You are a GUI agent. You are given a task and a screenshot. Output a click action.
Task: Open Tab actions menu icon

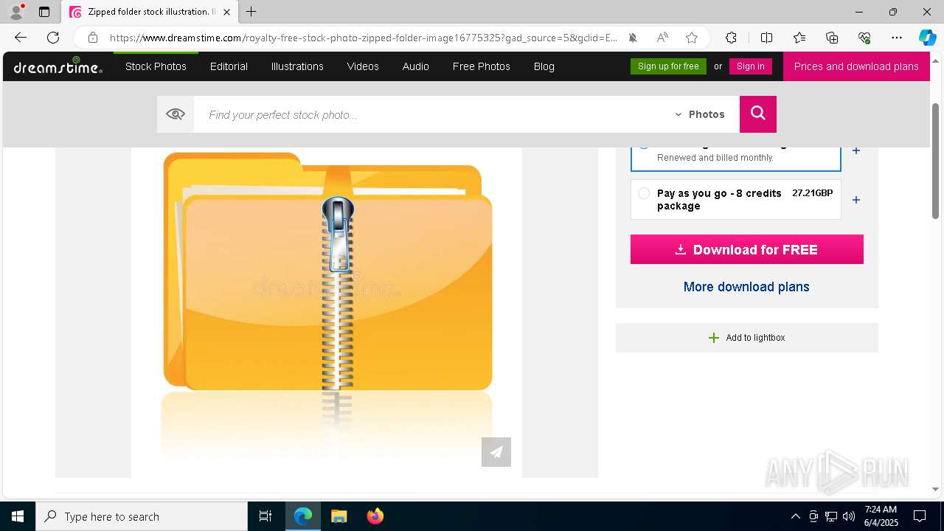[x=44, y=12]
